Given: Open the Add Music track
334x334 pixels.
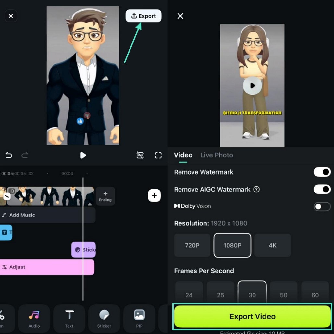Looking at the screenshot, I should point(47,215).
